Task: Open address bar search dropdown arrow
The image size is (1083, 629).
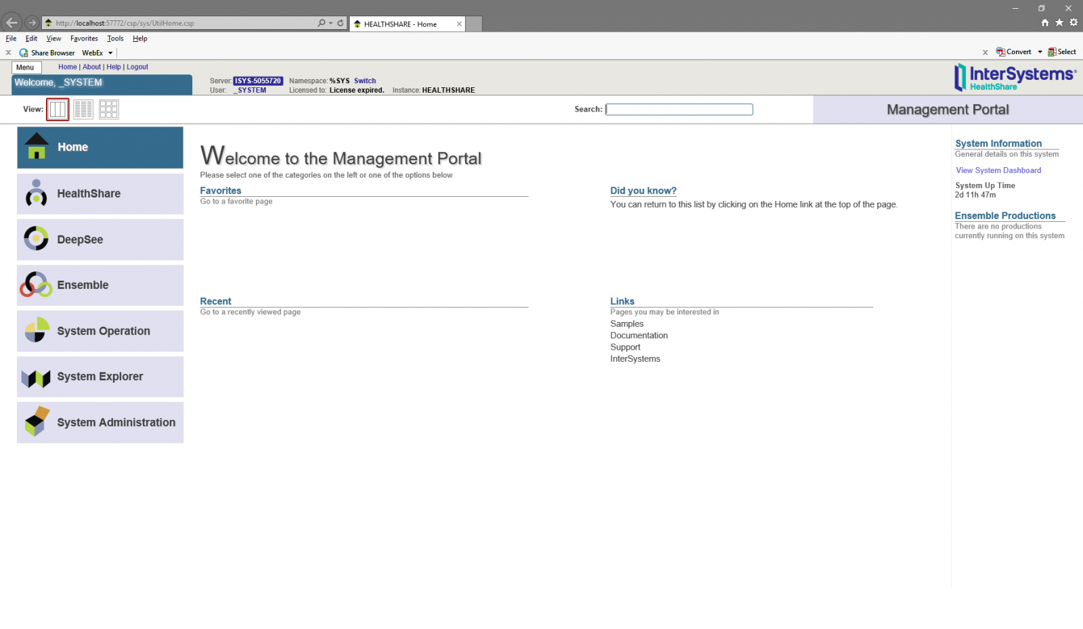Action: point(331,23)
